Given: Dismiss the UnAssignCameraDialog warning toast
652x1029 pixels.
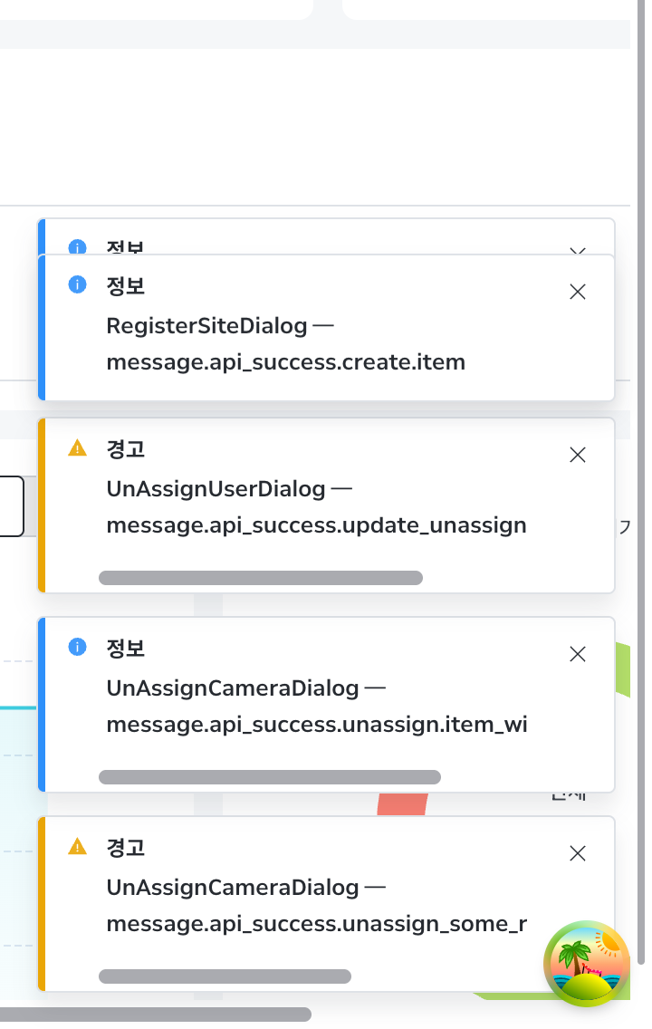Looking at the screenshot, I should (578, 853).
